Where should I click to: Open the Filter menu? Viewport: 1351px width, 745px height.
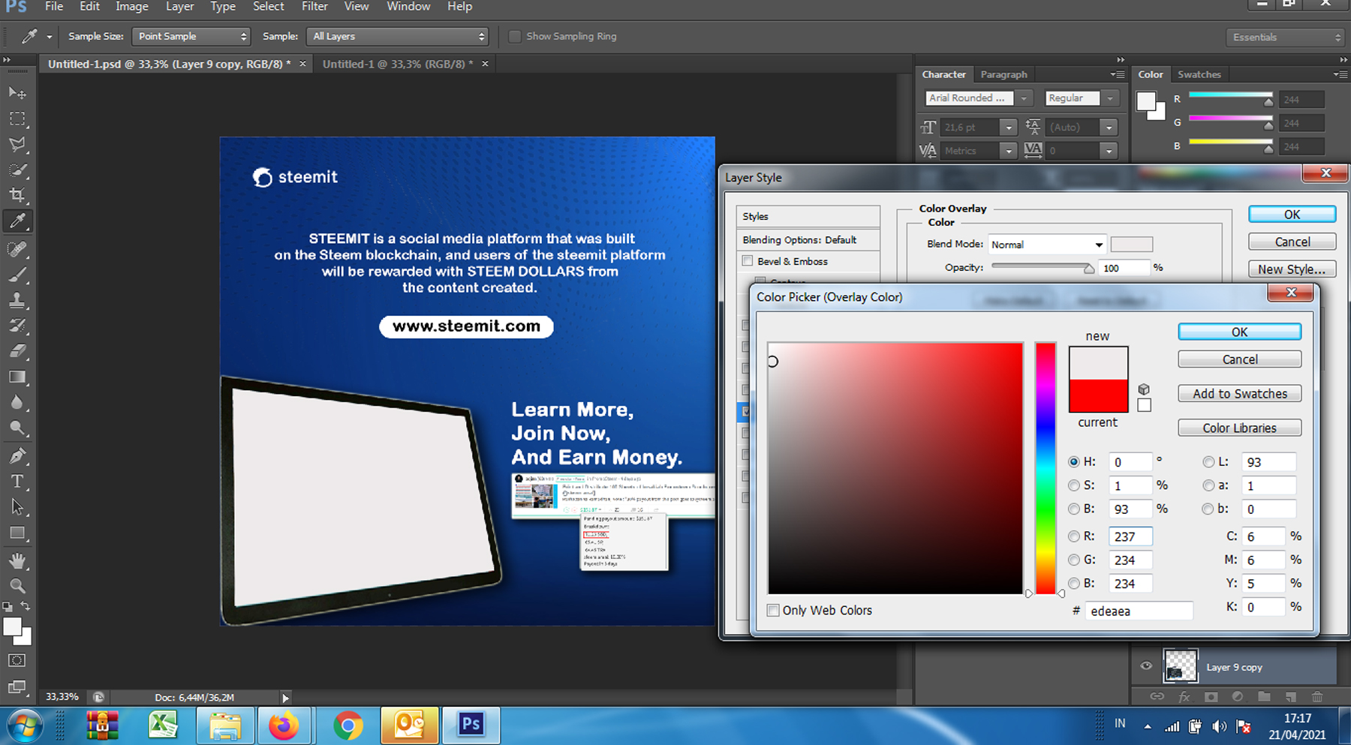point(314,7)
